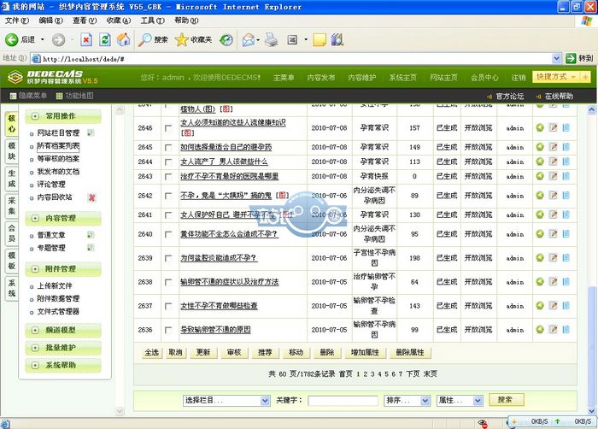Click the IE History icon

[226, 39]
